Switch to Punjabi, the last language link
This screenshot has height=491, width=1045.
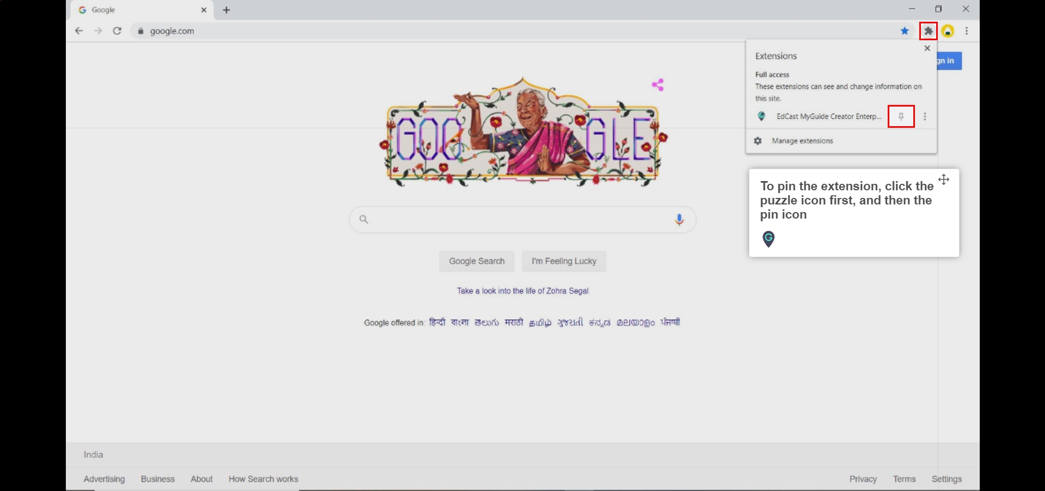[x=671, y=322]
